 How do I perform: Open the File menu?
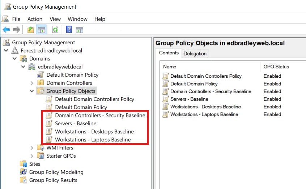click(x=16, y=19)
